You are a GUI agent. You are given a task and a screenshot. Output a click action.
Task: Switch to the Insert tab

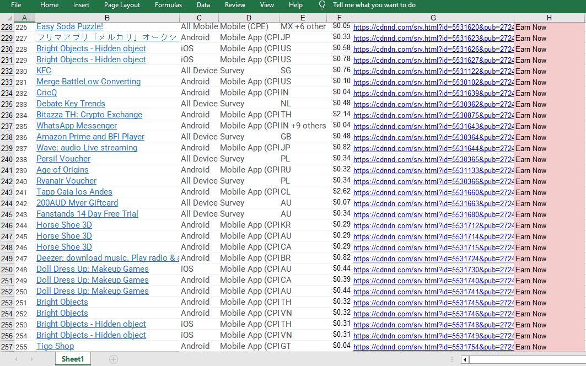click(x=81, y=5)
